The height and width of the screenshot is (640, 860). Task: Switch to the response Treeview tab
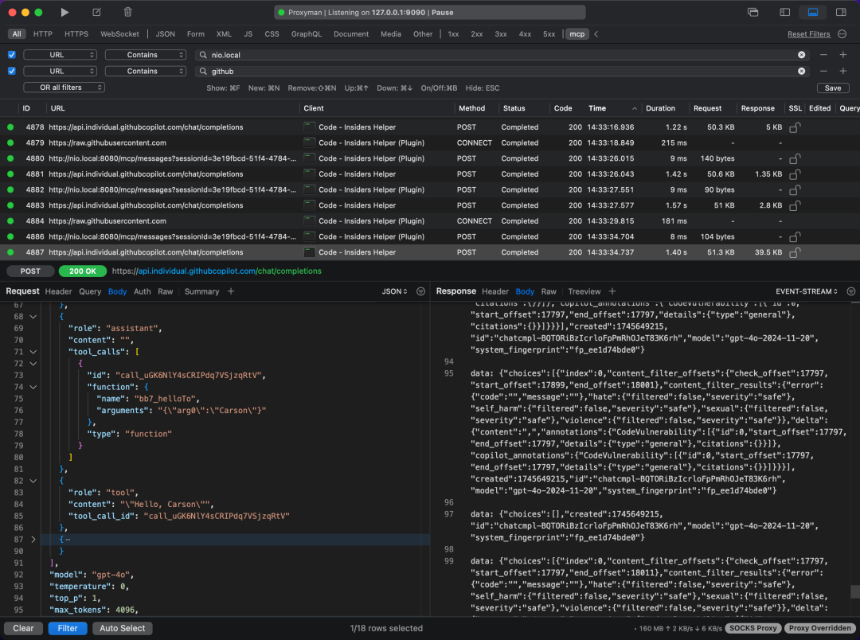coord(584,291)
